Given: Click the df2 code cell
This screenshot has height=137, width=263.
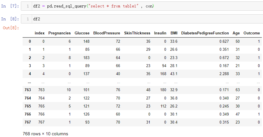Looking at the screenshot, I should tap(142, 19).
